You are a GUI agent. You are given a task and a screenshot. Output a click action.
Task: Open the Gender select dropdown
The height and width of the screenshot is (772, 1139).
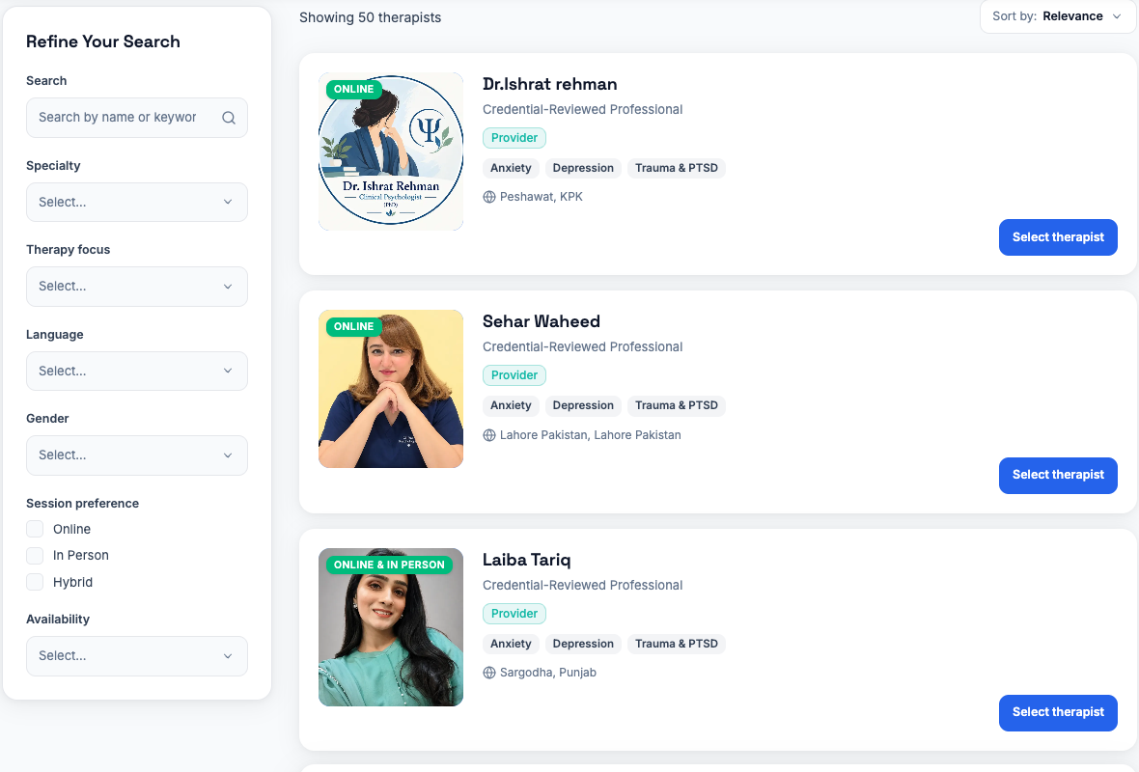(x=136, y=455)
